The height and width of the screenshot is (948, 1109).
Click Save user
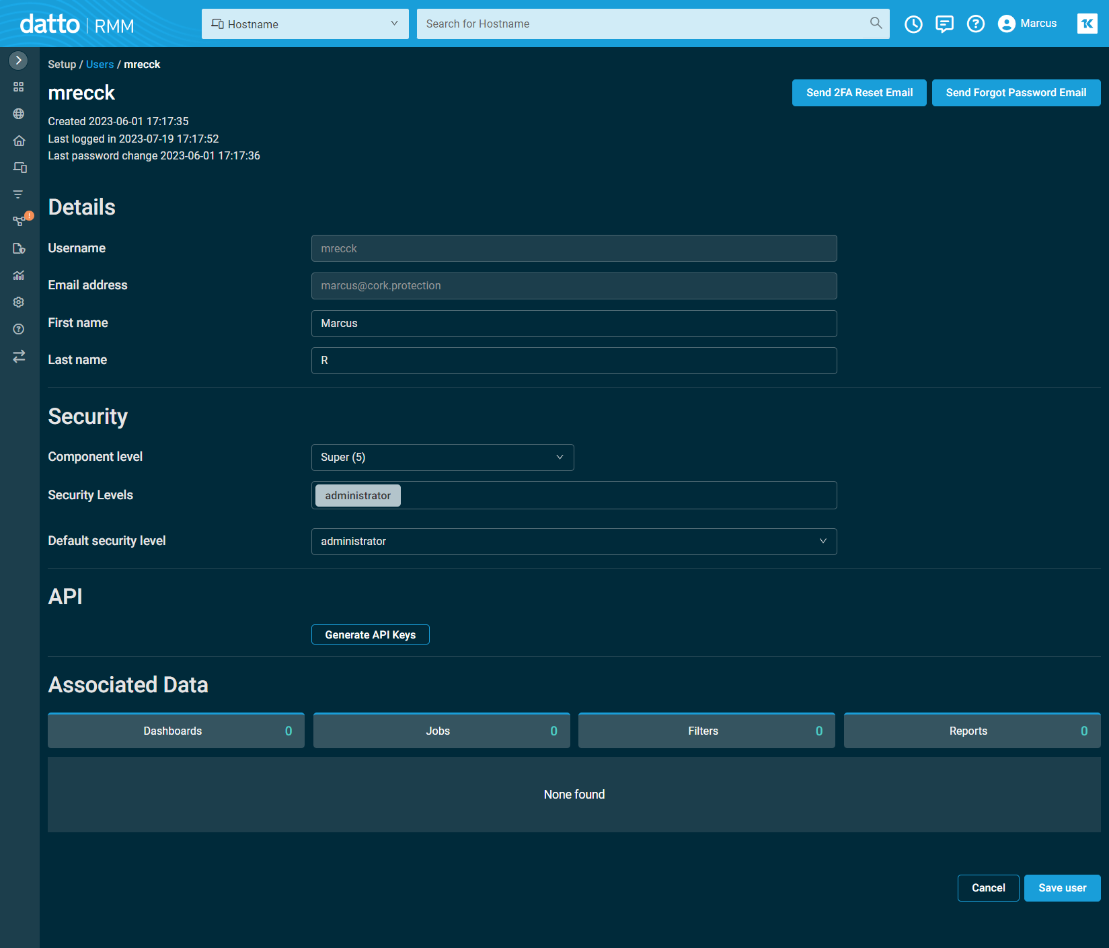[x=1062, y=888]
